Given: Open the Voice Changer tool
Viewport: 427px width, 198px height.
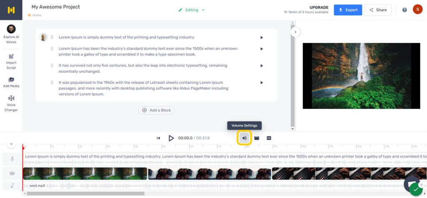Looking at the screenshot, I should tap(11, 103).
